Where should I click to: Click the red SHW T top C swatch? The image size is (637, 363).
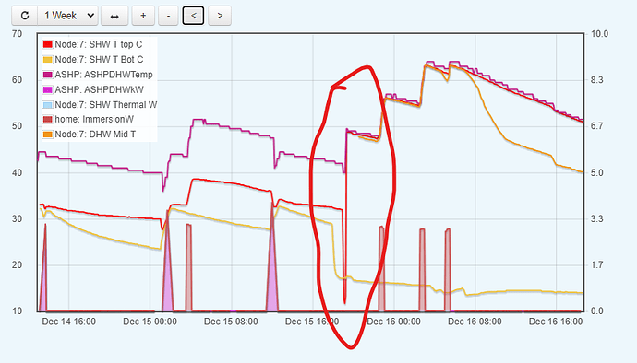tap(47, 44)
